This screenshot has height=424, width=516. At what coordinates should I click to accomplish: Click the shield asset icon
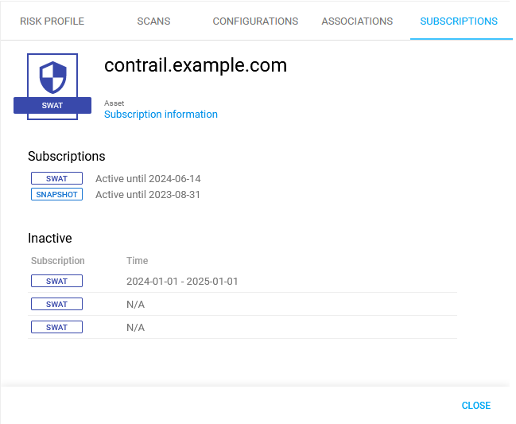(x=52, y=76)
